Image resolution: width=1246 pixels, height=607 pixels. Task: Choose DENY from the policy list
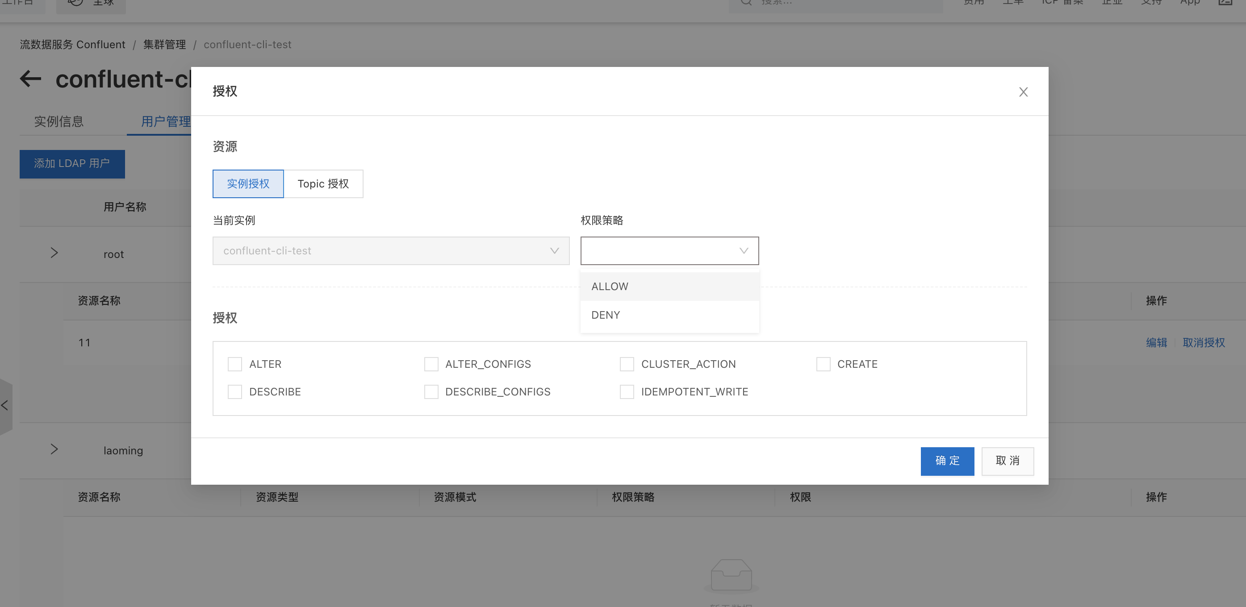[669, 315]
